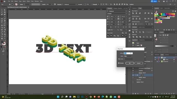Click Cancel in Offset Path dialog
This screenshot has height=99, width=177.
coord(139,63)
